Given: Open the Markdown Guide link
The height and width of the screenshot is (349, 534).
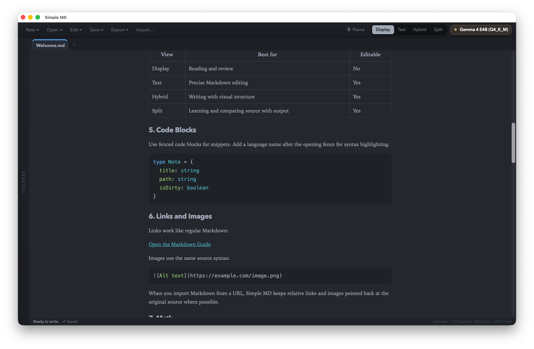Looking at the screenshot, I should [179, 244].
